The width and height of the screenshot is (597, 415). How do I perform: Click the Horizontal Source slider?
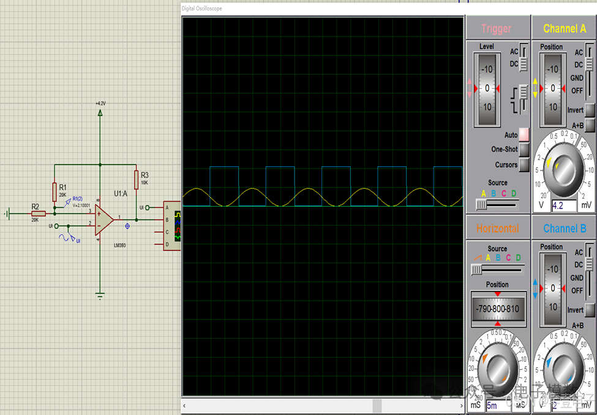(497, 270)
